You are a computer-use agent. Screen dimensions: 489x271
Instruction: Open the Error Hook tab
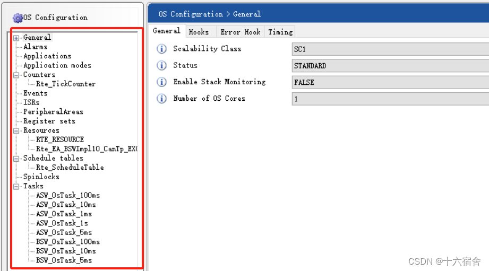[x=240, y=32]
